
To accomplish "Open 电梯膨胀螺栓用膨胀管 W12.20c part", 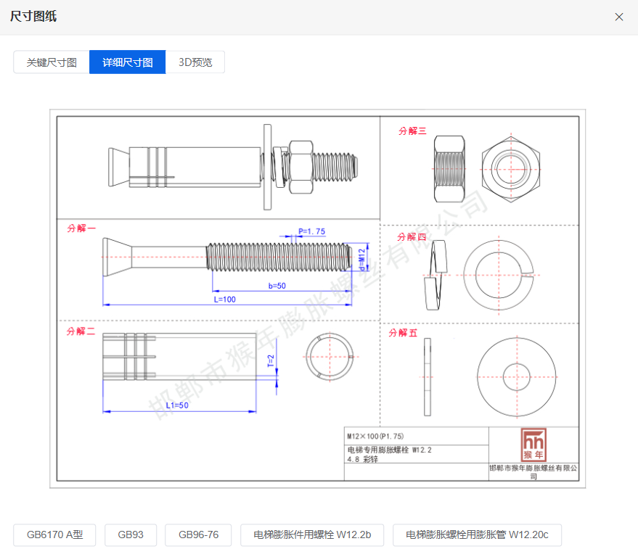I will click(477, 535).
